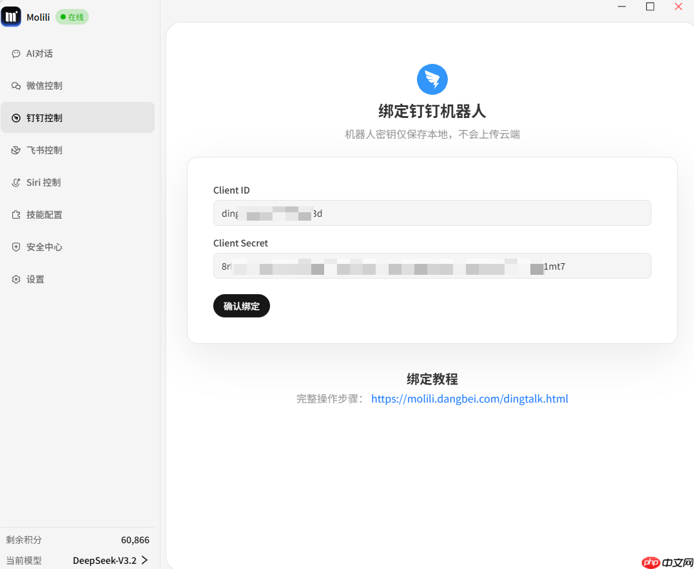Select the 钉钉控制 DingTalk icon
This screenshot has width=694, height=569.
coord(16,117)
